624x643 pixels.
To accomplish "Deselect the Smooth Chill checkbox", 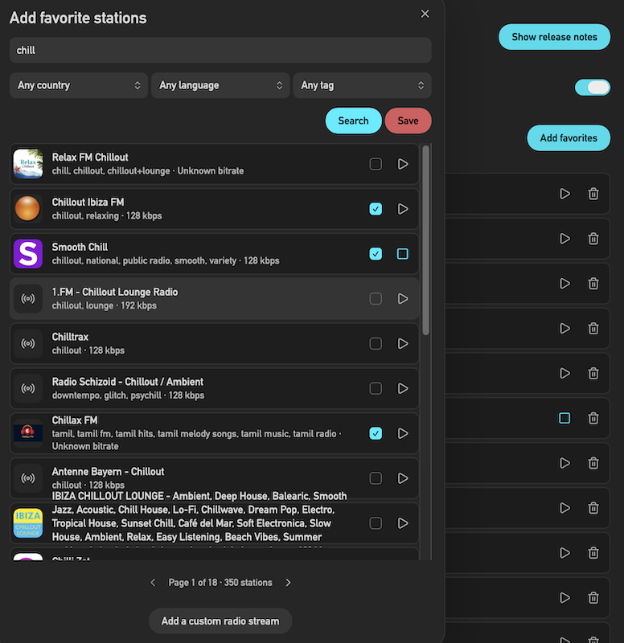I will coord(376,254).
